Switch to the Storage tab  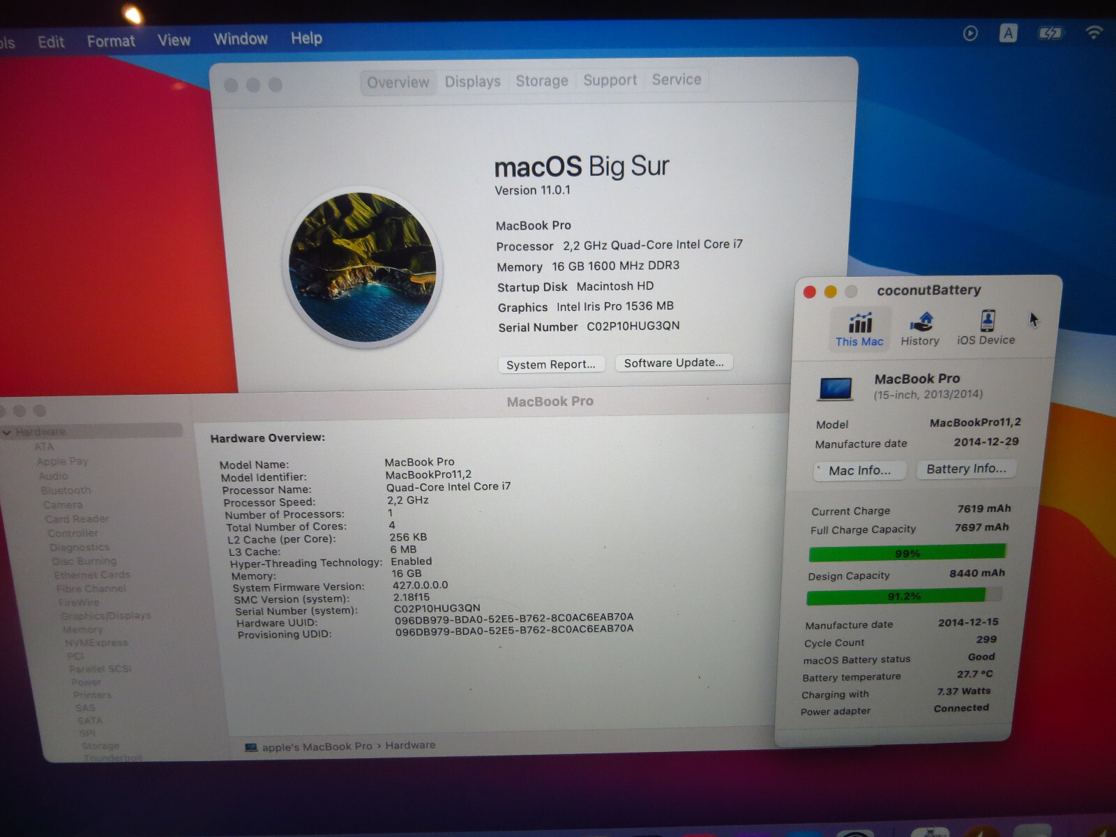point(542,81)
